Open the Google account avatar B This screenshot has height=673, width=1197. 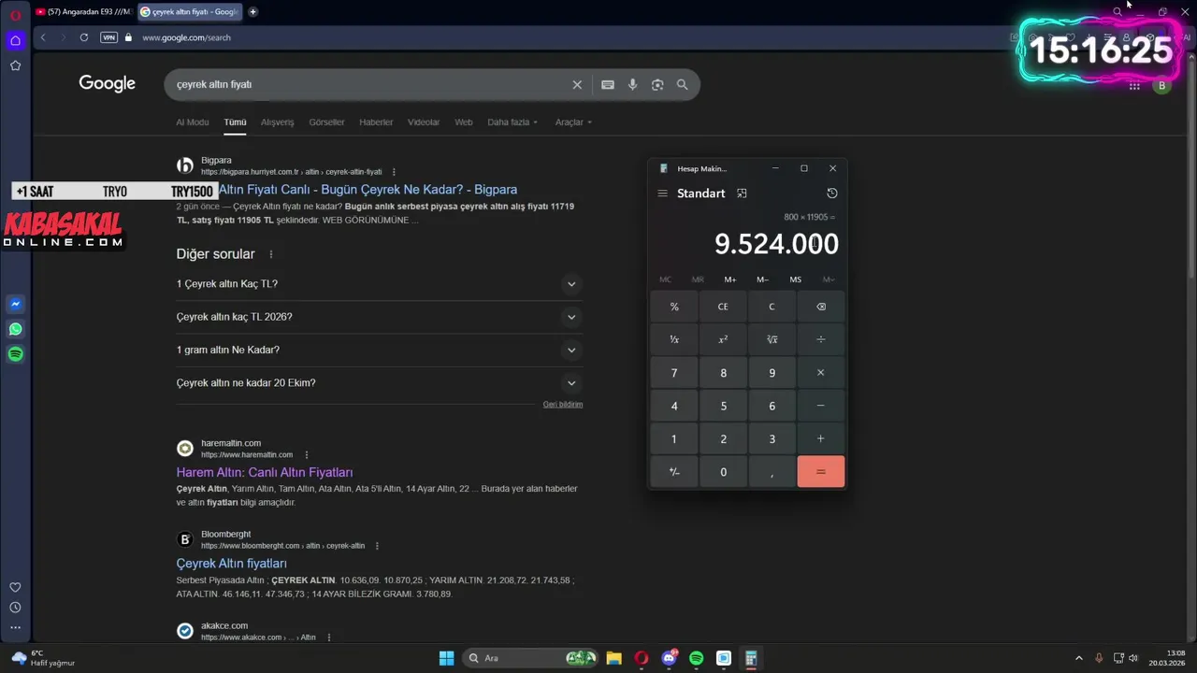pyautogui.click(x=1161, y=86)
